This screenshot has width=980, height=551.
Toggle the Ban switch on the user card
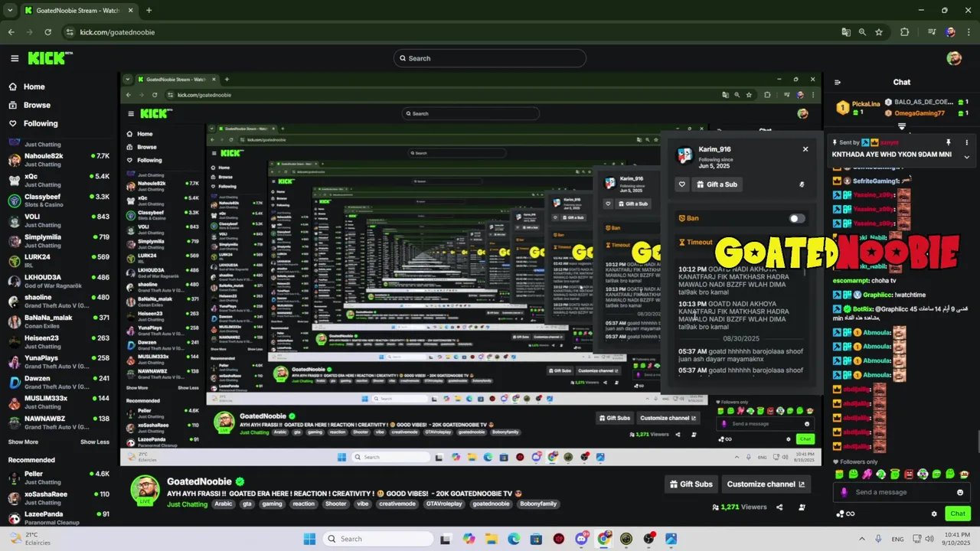[797, 218]
